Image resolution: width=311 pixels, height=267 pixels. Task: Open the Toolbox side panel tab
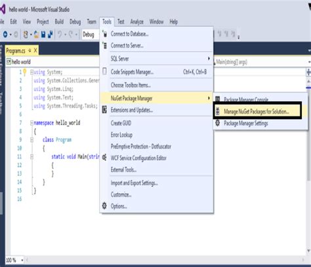[x=1, y=103]
